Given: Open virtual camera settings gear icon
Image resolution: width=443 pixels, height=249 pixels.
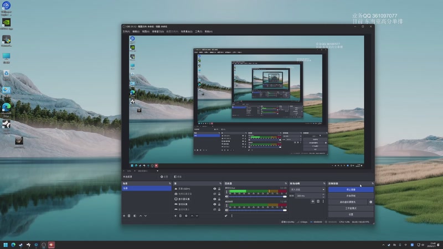Looking at the screenshot, I should [370, 202].
